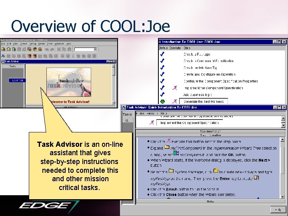Click the scroll-up arrow of step instructions pane
Image resolution: width=288 pixels, height=216 pixels.
click(x=283, y=140)
